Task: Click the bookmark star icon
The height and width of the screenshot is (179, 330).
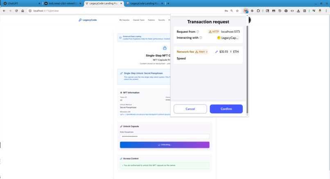Action: click(237, 11)
